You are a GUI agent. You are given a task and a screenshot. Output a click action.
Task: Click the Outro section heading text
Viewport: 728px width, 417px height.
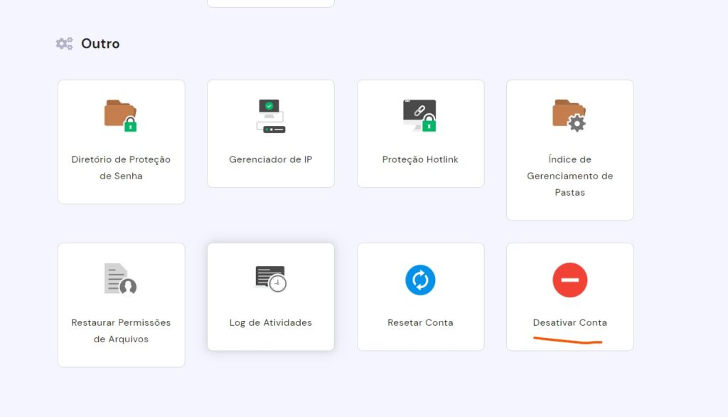(x=100, y=44)
